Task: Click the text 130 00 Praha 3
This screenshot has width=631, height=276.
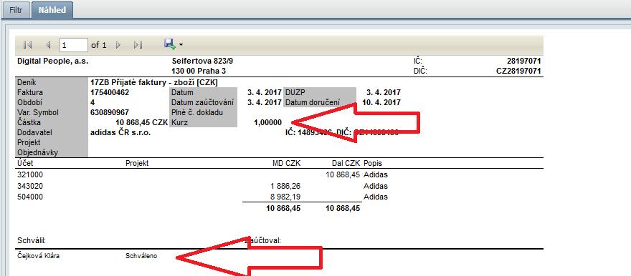Action: pyautogui.click(x=199, y=72)
